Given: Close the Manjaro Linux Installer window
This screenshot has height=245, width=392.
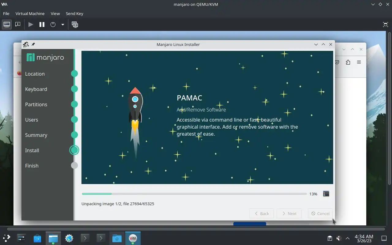Looking at the screenshot, I should (331, 44).
